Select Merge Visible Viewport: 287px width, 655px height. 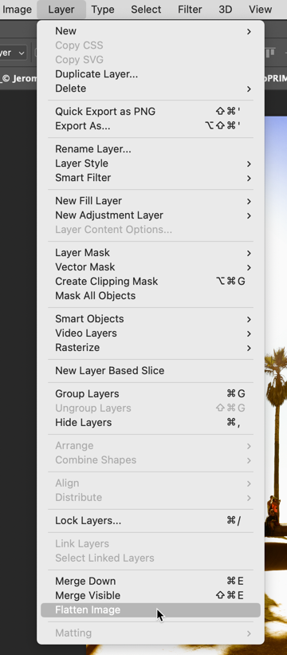(x=151, y=595)
